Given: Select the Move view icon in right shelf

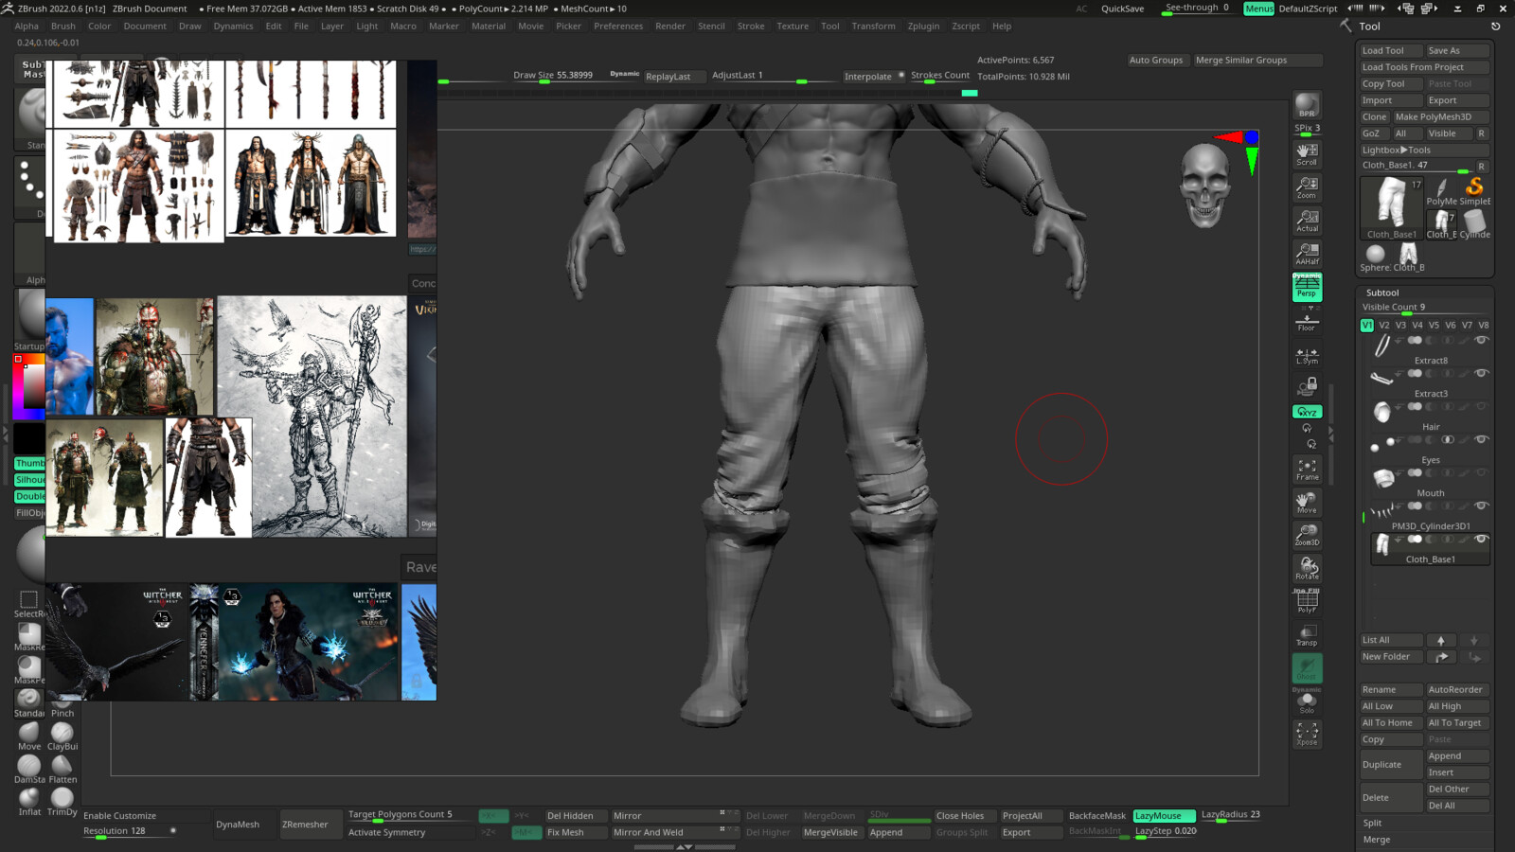Looking at the screenshot, I should 1307,503.
